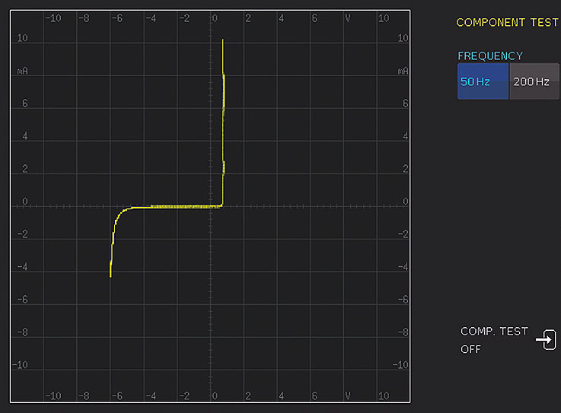Image resolution: width=561 pixels, height=413 pixels.
Task: Turn off component test via COMP. TEST OFF
Action: pos(493,340)
